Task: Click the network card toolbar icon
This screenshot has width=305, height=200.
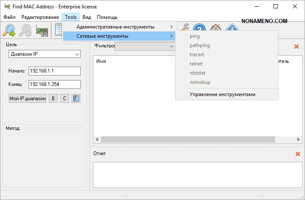Action: [42, 31]
